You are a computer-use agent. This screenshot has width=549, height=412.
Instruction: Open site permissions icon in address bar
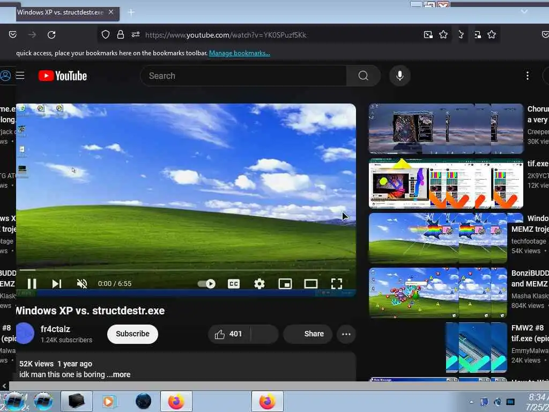pos(136,35)
